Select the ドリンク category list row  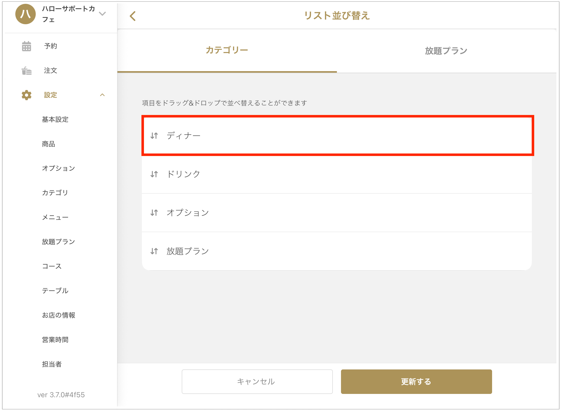(x=337, y=174)
